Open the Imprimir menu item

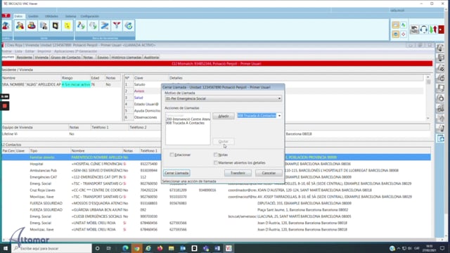point(44,51)
